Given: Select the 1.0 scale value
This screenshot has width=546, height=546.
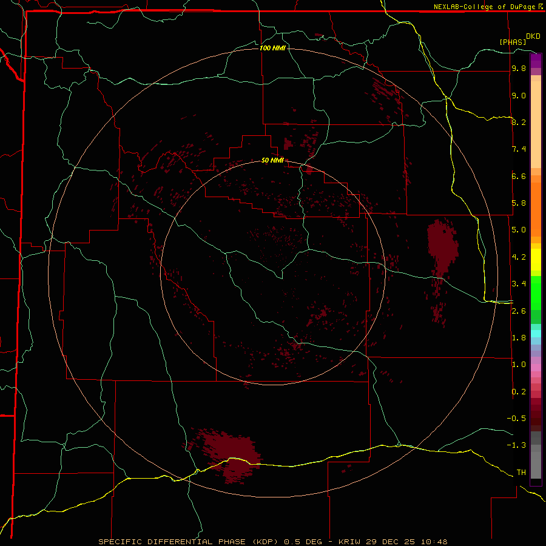Looking at the screenshot, I should [x=519, y=365].
